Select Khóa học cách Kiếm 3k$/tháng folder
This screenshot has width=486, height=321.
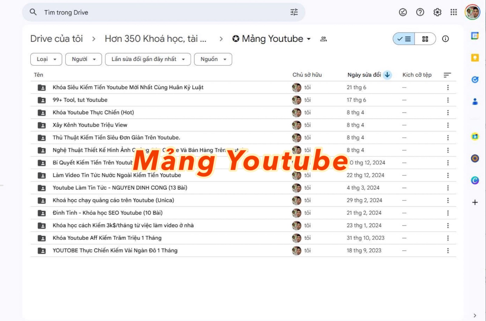pos(243,225)
